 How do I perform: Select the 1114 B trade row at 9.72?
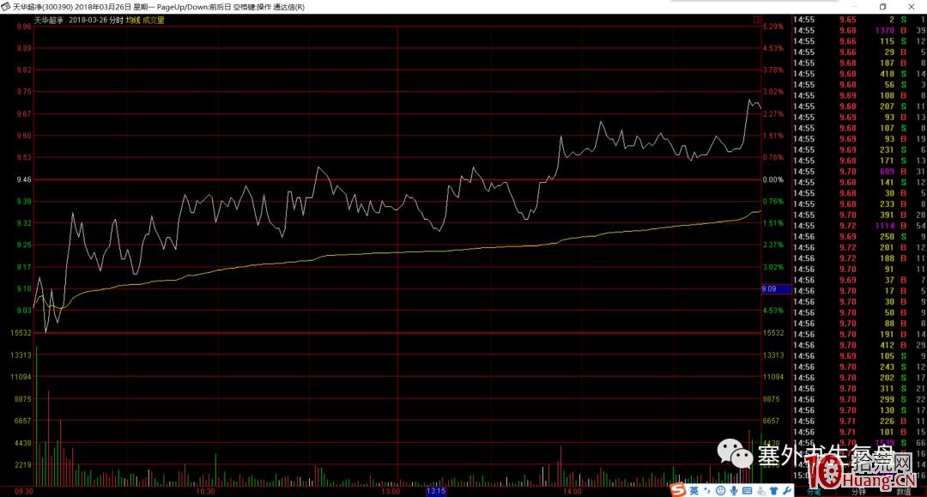coord(859,226)
